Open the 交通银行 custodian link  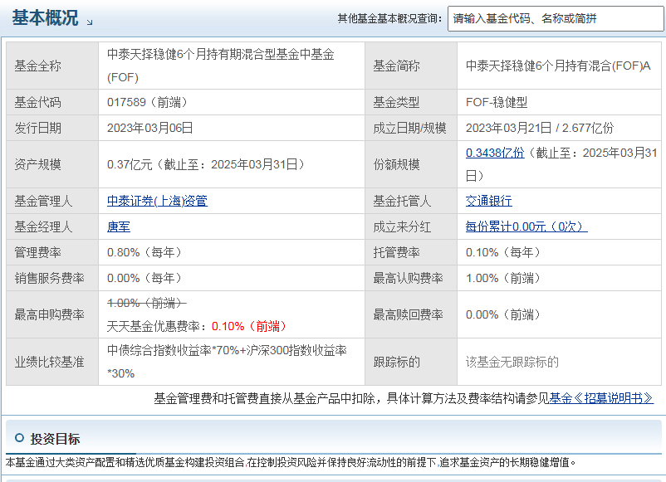point(489,201)
